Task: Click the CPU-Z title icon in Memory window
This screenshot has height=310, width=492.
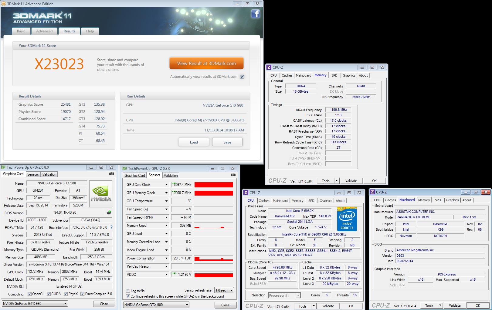Action: [x=269, y=67]
